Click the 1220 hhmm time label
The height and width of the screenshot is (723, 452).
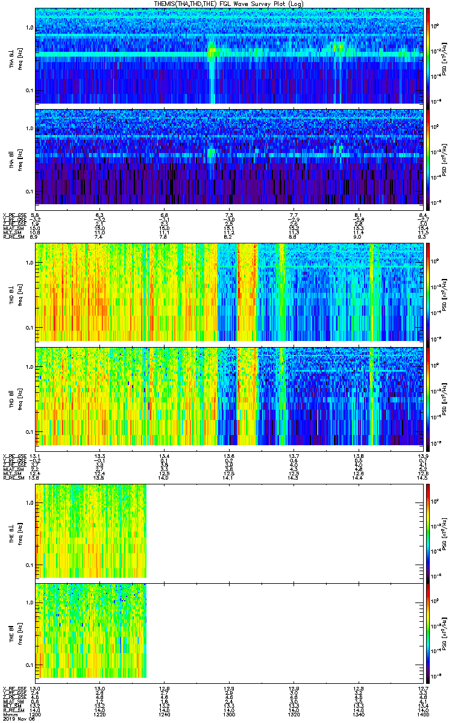[100, 713]
